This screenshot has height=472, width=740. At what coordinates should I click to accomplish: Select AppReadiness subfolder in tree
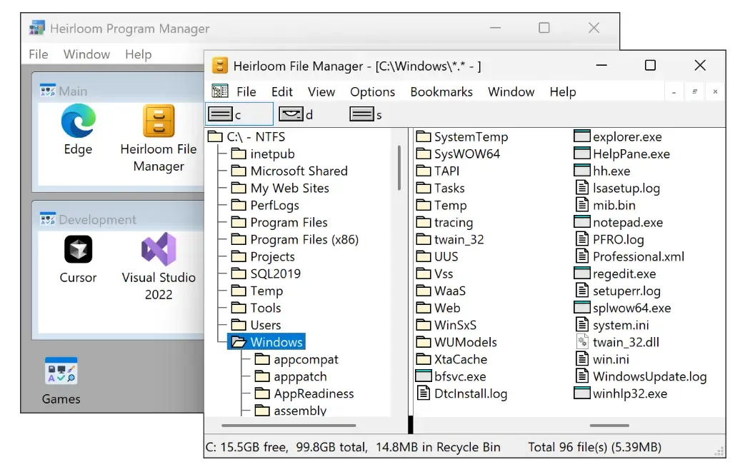pos(304,393)
